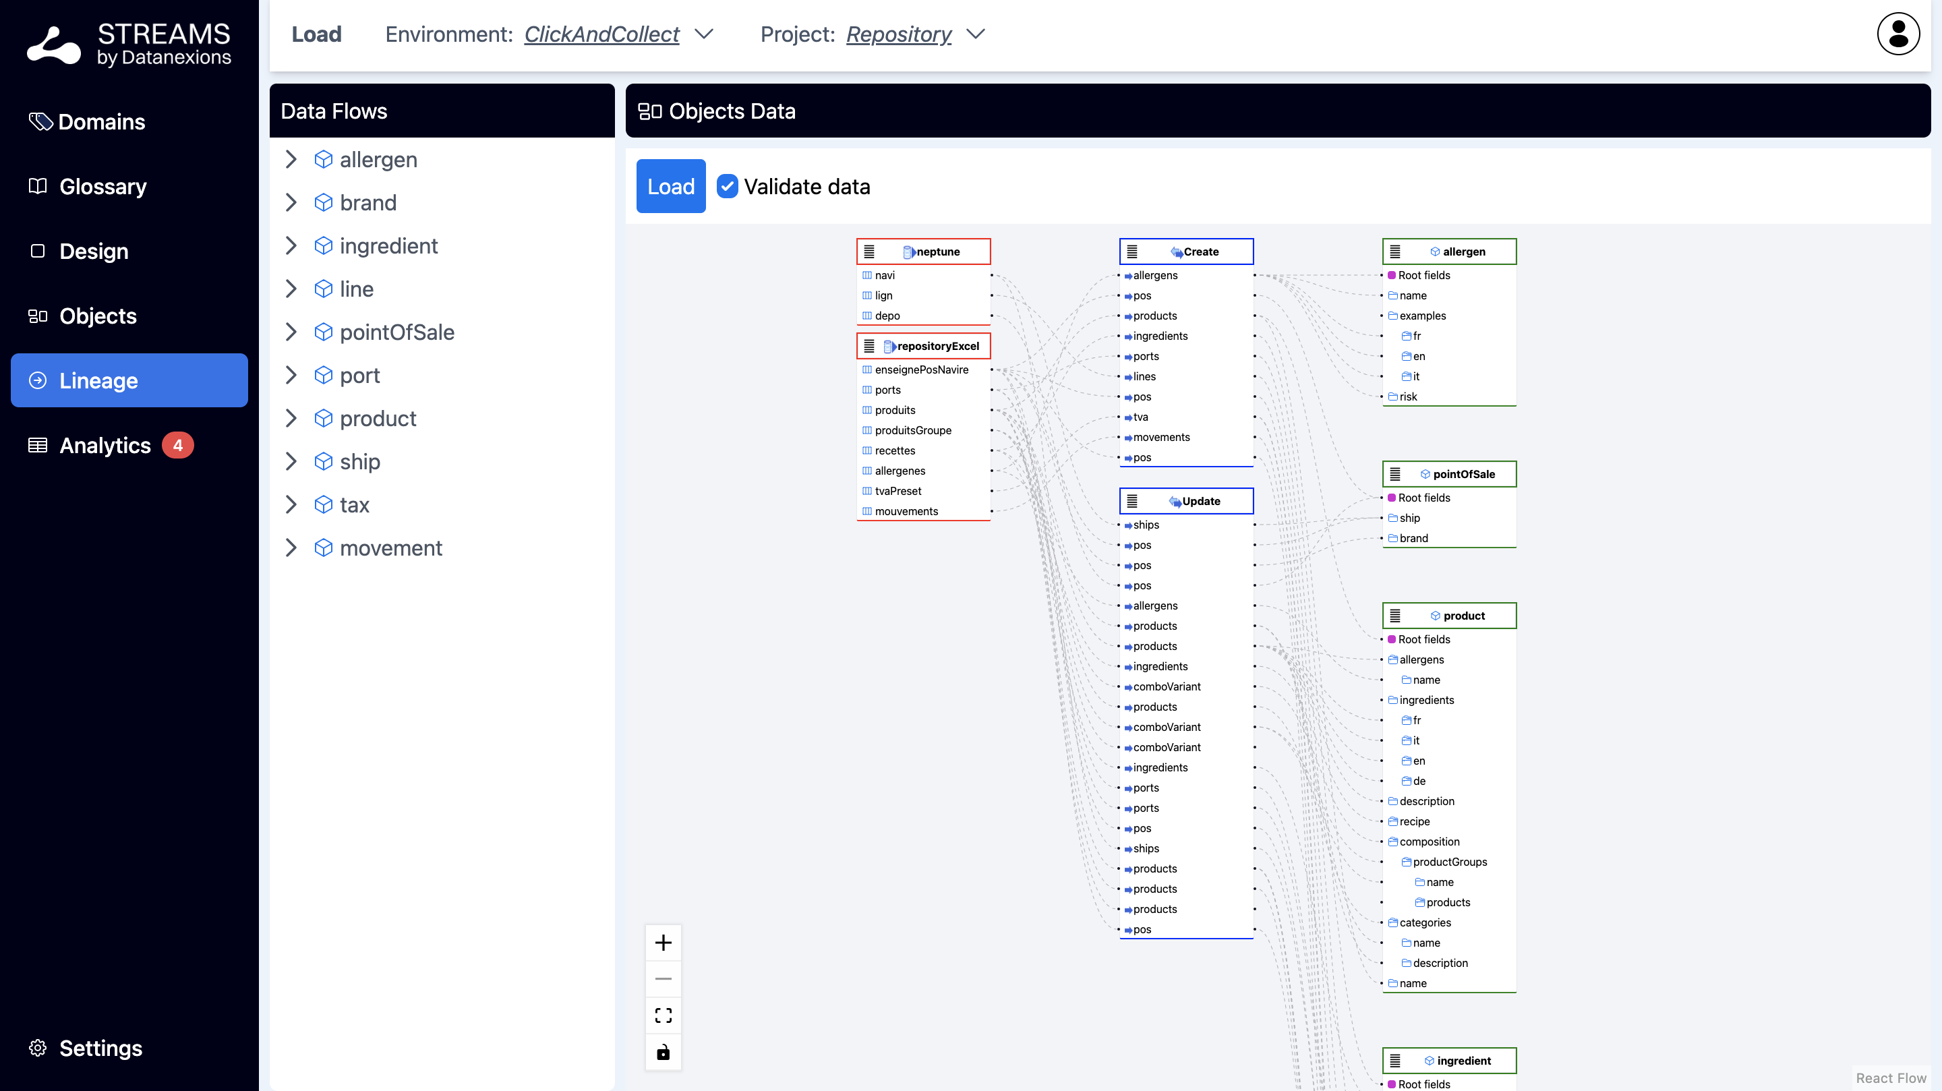Click the Create node list icon
The height and width of the screenshot is (1091, 1942).
[1131, 252]
